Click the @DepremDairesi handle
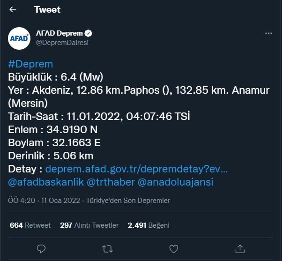The height and width of the screenshot is (261, 282). click(x=62, y=42)
